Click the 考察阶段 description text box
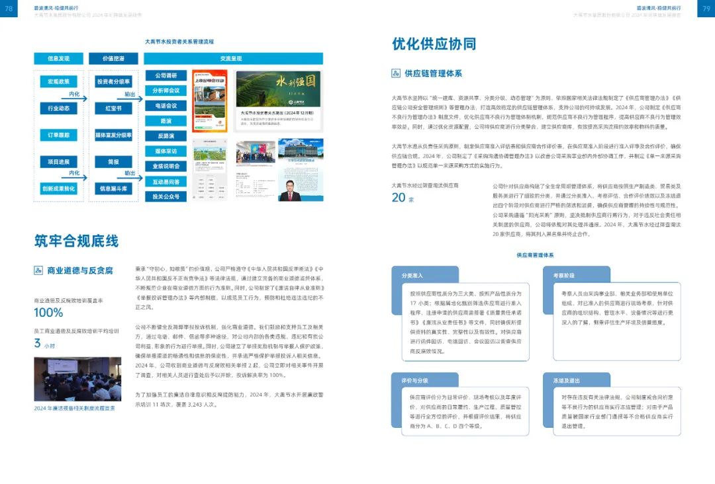Viewport: 715px width, 484px height. [x=617, y=322]
